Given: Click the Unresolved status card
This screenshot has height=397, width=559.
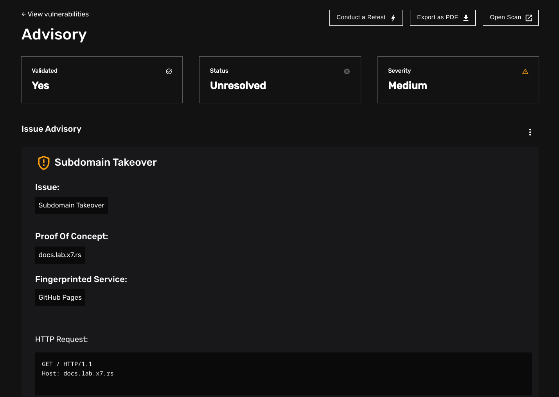Looking at the screenshot, I should click(x=280, y=80).
